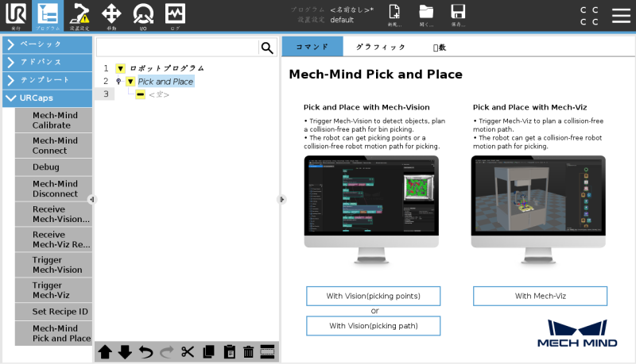The image size is (636, 364).
Task: Create a new program file
Action: click(394, 15)
